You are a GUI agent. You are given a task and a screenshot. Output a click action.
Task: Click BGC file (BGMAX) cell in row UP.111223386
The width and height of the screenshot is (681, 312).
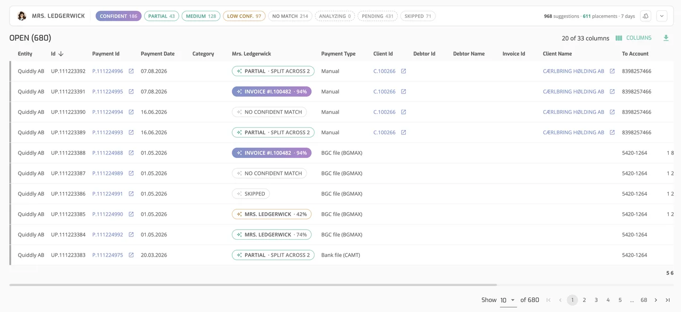pyautogui.click(x=341, y=194)
